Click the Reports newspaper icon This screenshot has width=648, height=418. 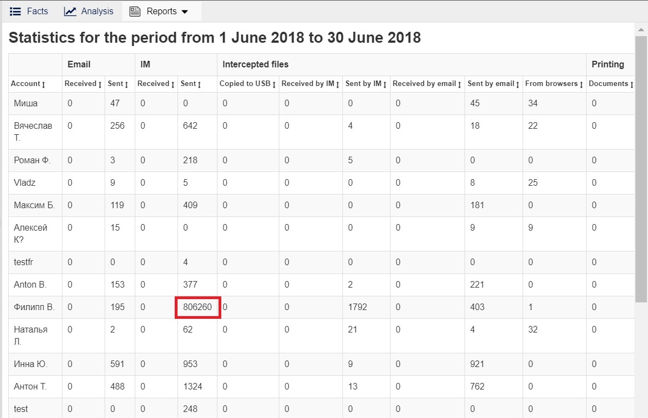[135, 12]
